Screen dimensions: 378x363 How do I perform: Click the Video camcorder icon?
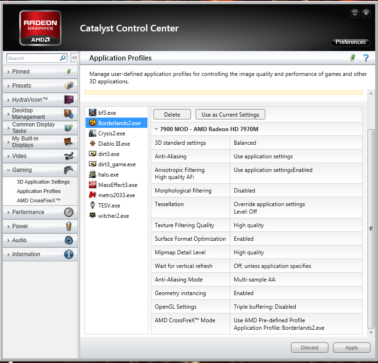(69, 156)
